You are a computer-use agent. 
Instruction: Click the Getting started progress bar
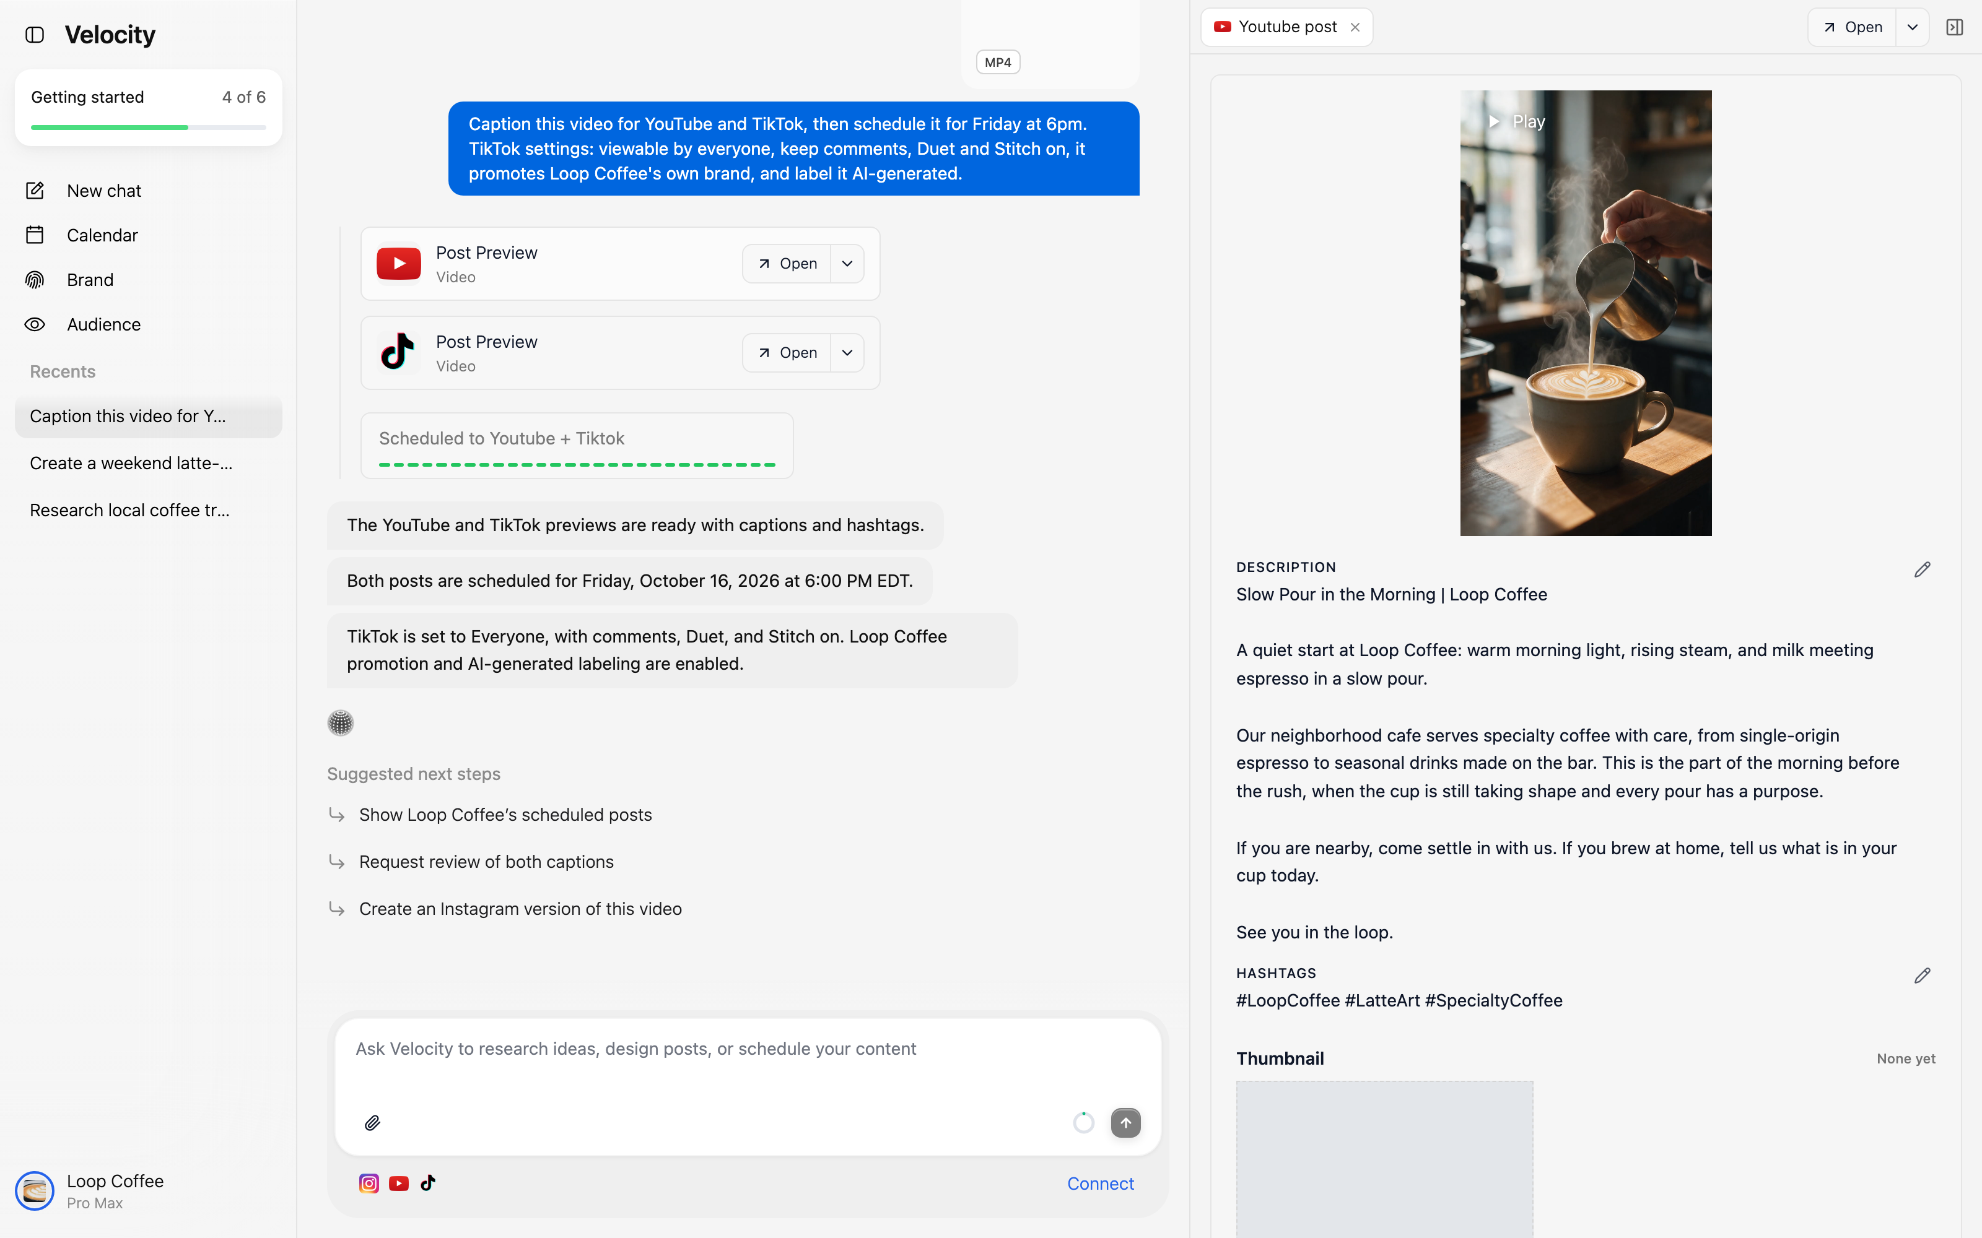point(148,128)
